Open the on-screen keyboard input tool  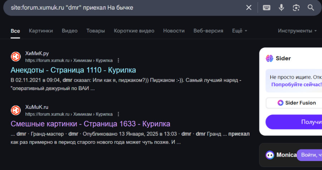click(x=267, y=7)
